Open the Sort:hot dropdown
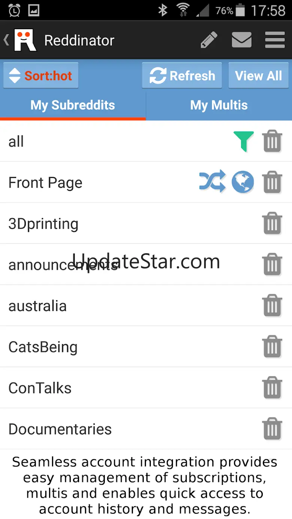 [x=41, y=76]
